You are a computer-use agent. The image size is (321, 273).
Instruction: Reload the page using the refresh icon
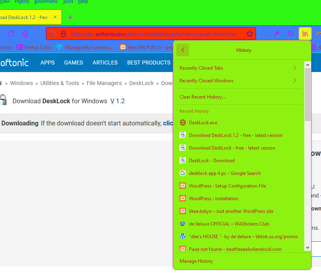pos(11,34)
